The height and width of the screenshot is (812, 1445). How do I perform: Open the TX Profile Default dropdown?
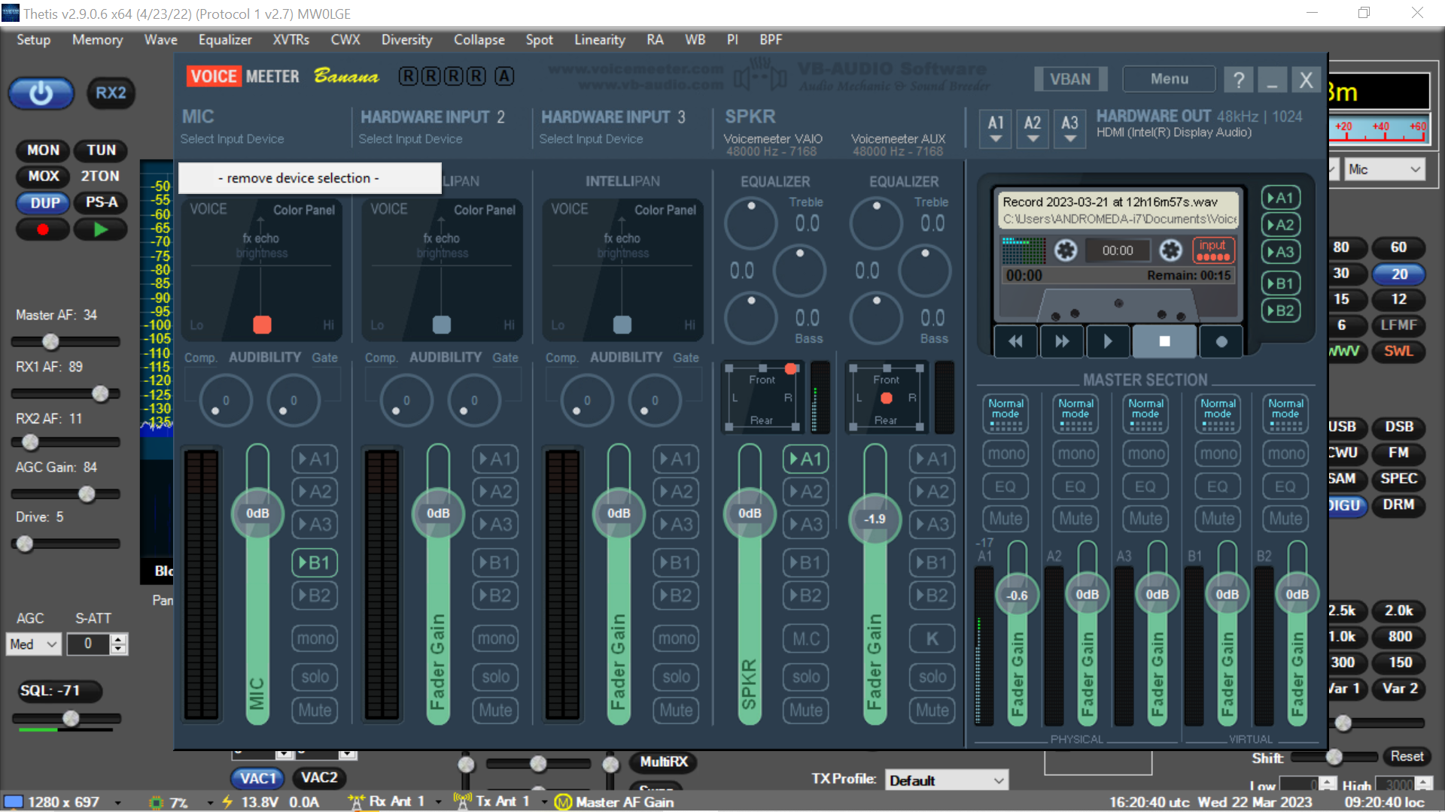pos(946,780)
